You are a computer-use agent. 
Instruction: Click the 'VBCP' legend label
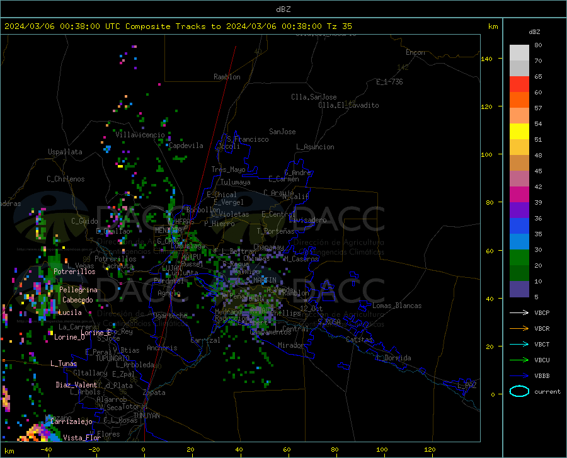point(542,312)
